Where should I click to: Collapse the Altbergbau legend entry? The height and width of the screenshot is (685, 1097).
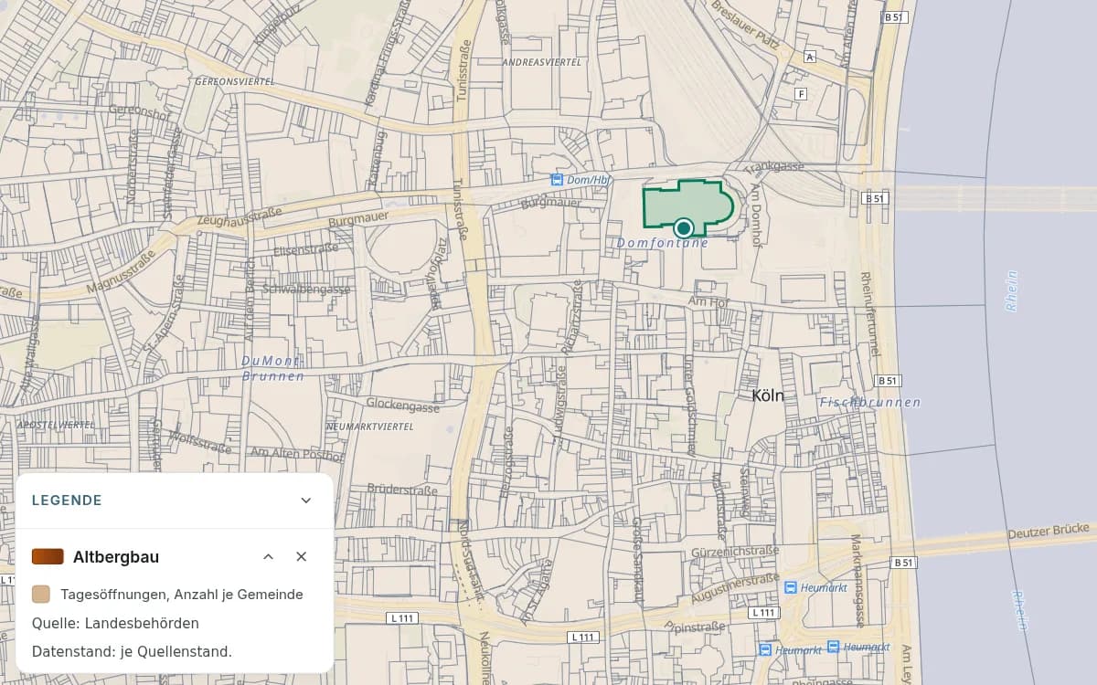coord(269,557)
